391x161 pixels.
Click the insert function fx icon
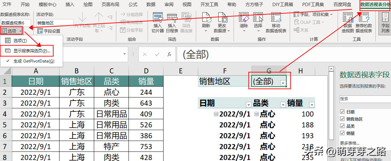coord(169,54)
